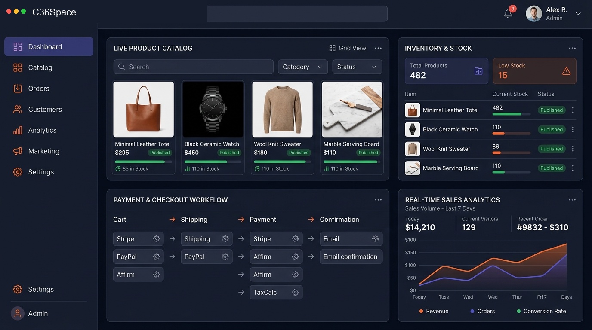Image resolution: width=592 pixels, height=330 pixels.
Task: Open the notifications bell
Action: point(508,14)
